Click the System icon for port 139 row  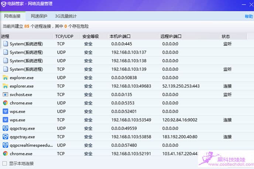pos(6,69)
